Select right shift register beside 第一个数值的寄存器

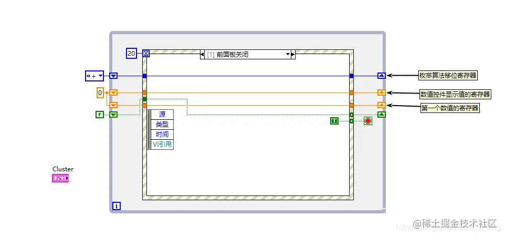pos(382,105)
